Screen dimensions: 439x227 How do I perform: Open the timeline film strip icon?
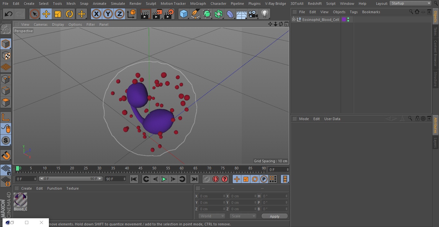coord(285,179)
